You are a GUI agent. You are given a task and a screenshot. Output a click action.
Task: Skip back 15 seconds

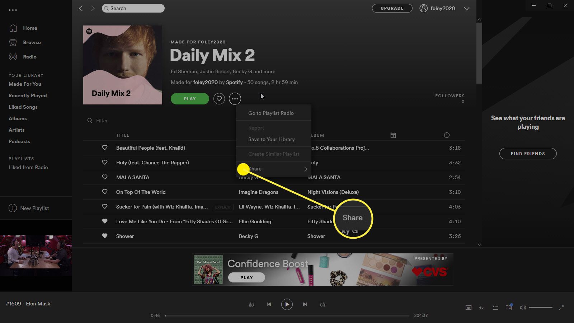coord(251,304)
